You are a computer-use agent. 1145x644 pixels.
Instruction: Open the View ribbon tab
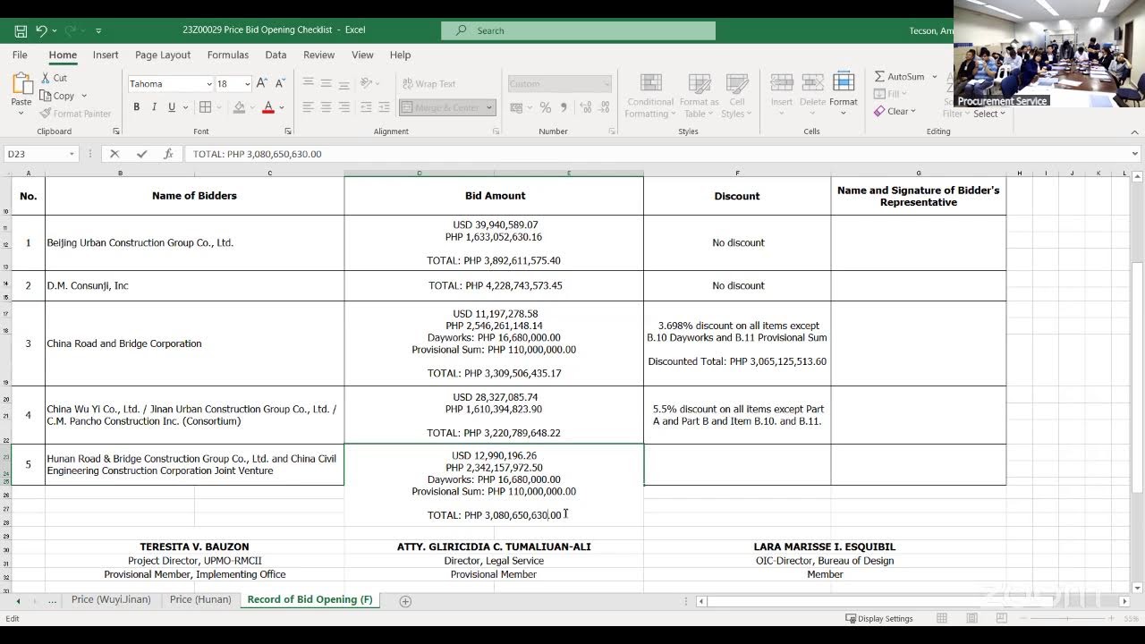[x=362, y=55]
